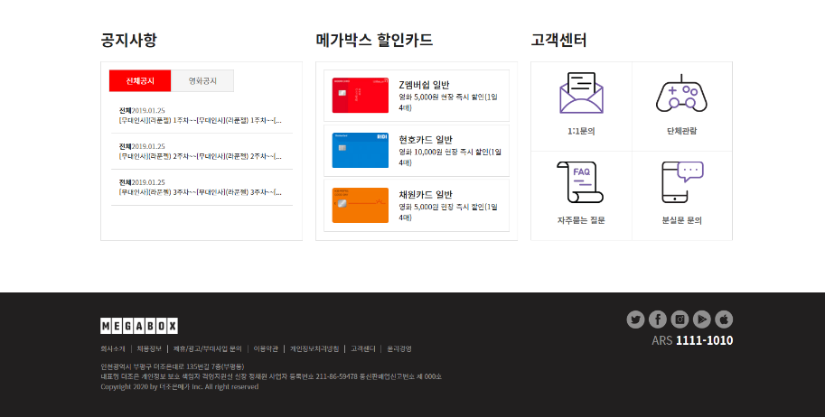Open the 회사소개 footer link
Image resolution: width=825 pixels, height=417 pixels.
coord(113,348)
